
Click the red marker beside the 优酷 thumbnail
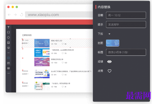23,49
